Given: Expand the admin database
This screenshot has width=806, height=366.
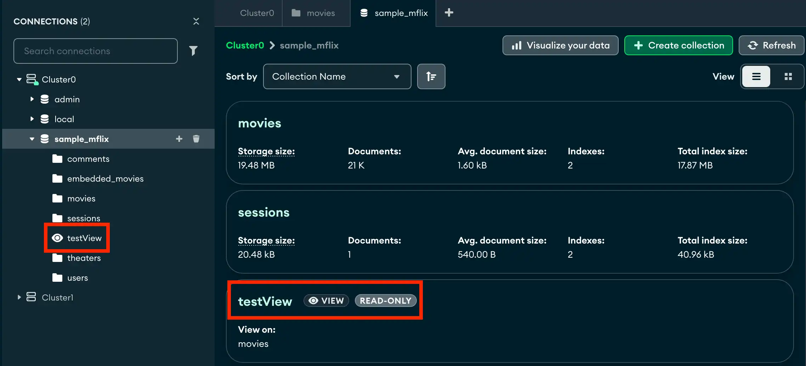Looking at the screenshot, I should pyautogui.click(x=32, y=99).
